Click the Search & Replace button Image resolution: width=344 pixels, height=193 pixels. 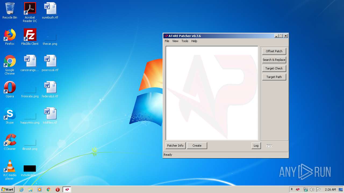[x=274, y=60]
